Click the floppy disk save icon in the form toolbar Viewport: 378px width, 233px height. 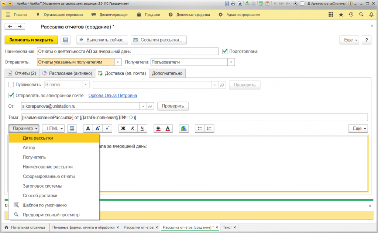click(x=65, y=40)
